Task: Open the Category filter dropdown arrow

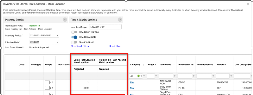Action: [x=141, y=76]
